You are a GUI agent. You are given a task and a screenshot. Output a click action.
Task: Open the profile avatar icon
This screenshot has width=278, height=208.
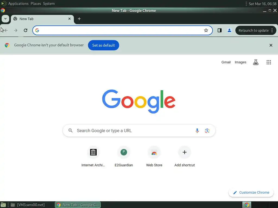(229, 30)
